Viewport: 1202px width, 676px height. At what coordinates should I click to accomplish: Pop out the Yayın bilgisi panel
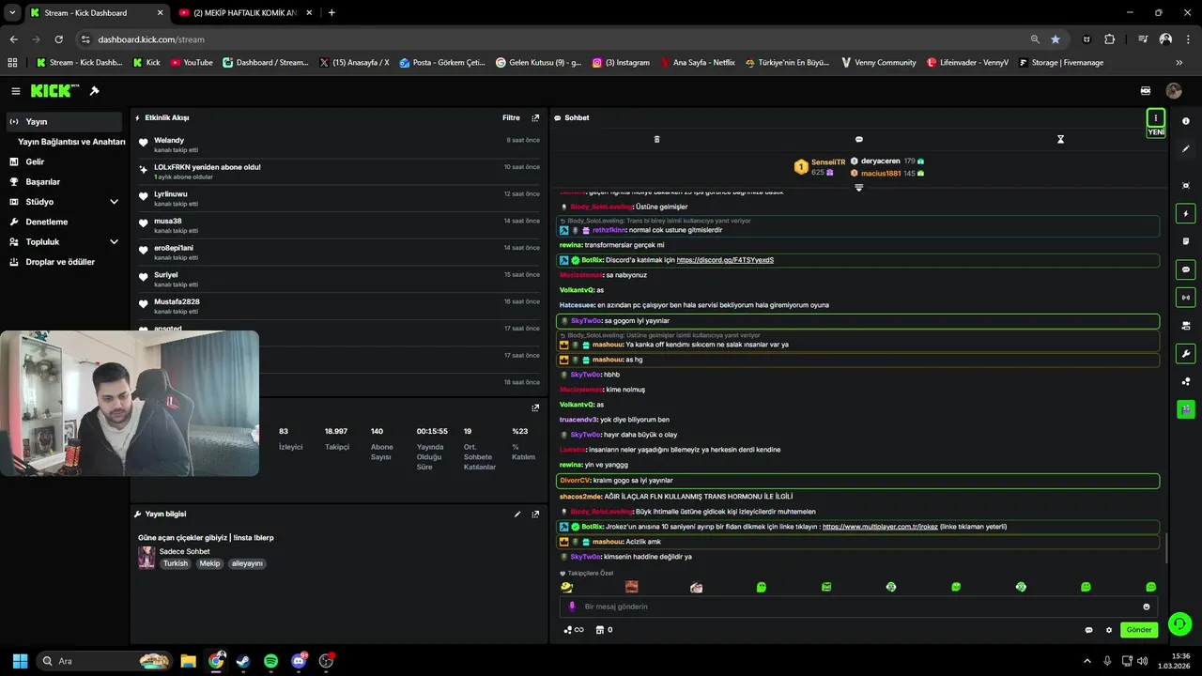coord(535,515)
